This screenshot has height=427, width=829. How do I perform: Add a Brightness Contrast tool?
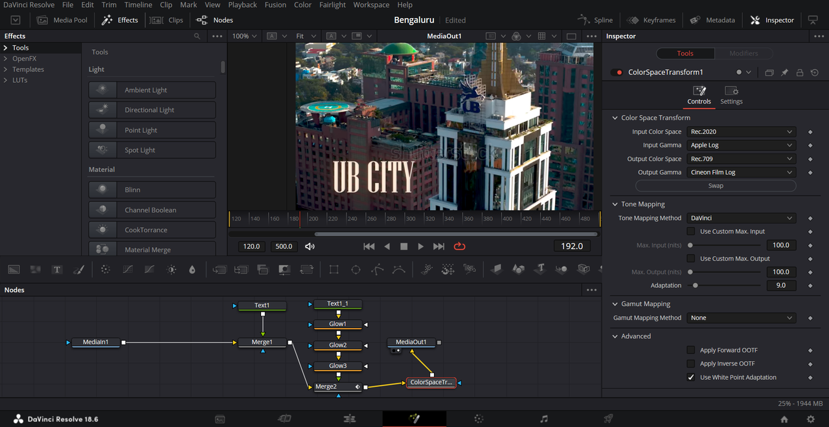[171, 270]
